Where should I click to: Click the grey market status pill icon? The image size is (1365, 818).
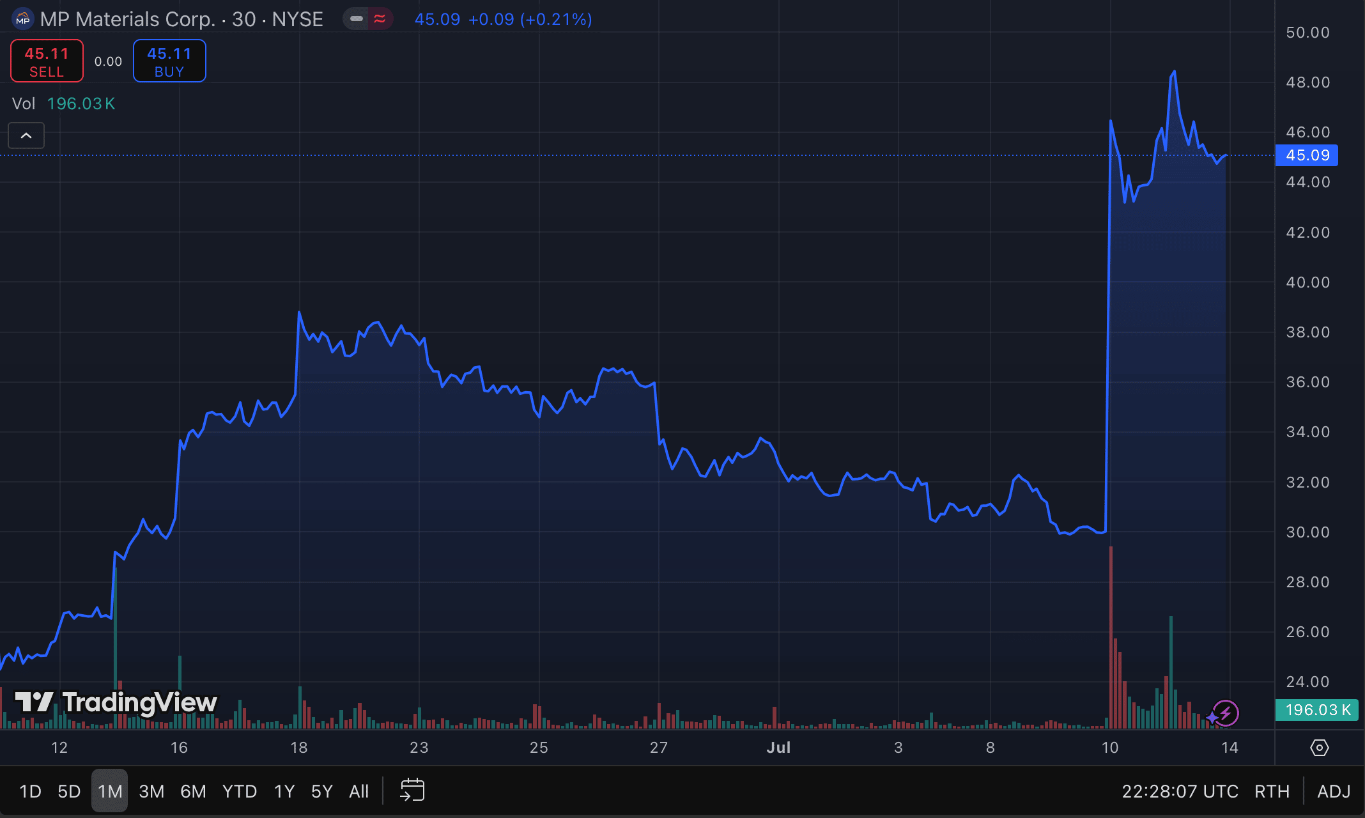point(357,19)
